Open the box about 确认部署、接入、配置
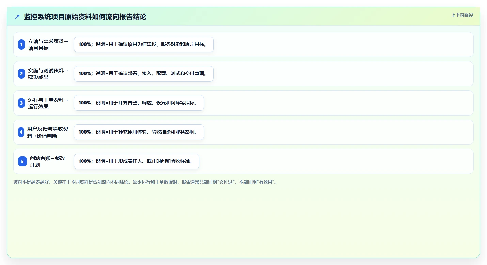The image size is (487, 265). 144,74
